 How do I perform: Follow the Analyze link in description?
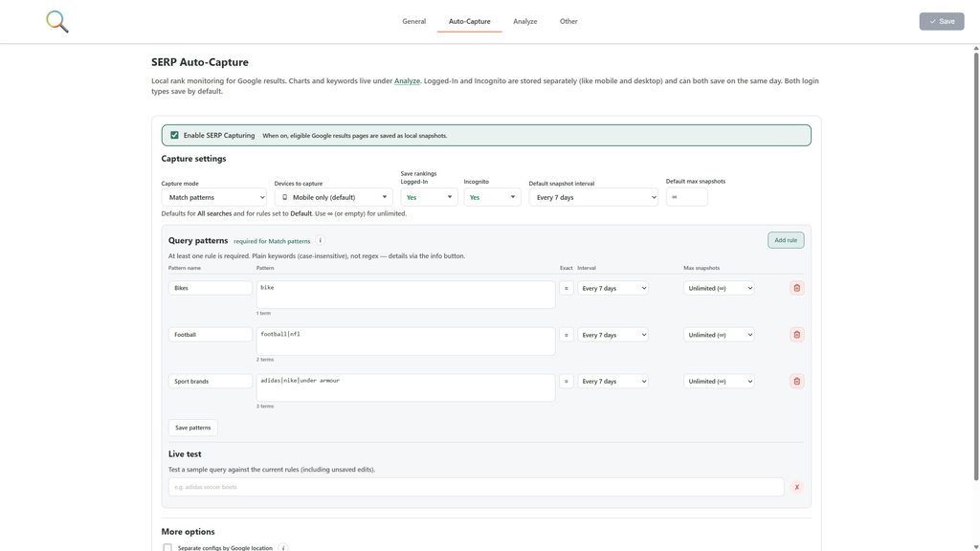(x=407, y=80)
